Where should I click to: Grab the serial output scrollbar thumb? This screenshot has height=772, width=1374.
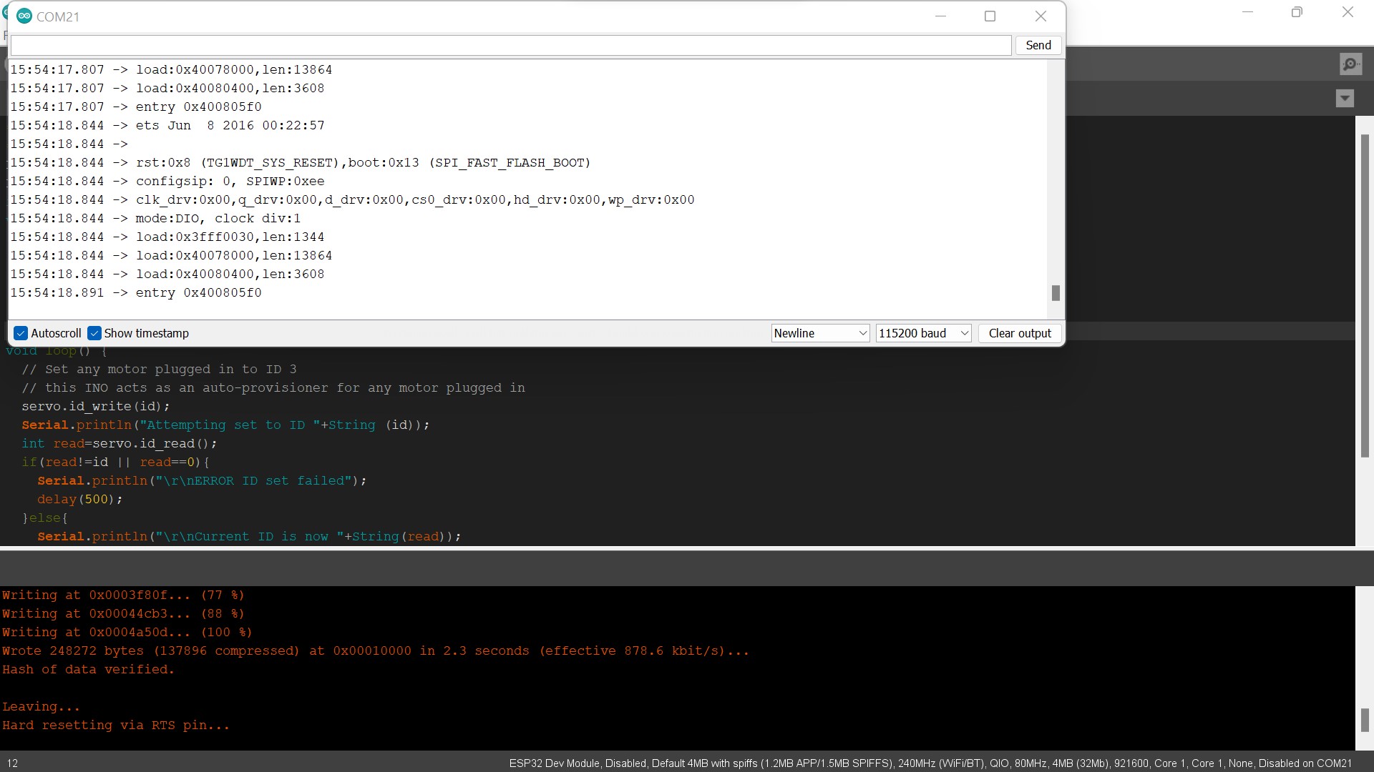1056,293
